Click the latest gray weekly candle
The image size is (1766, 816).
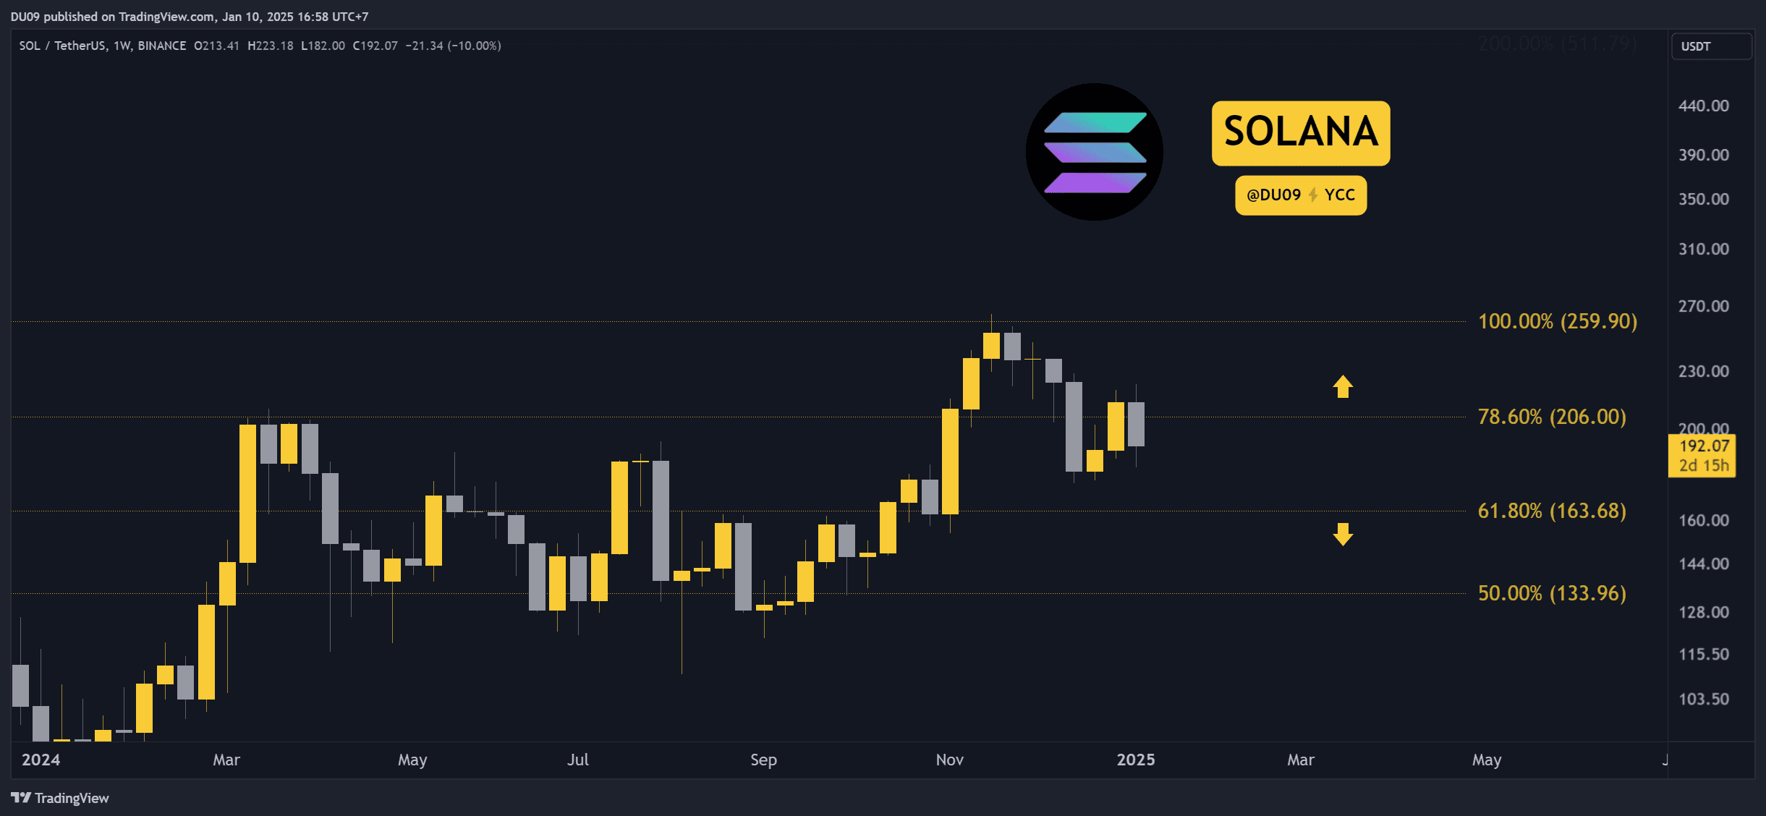click(x=1136, y=424)
